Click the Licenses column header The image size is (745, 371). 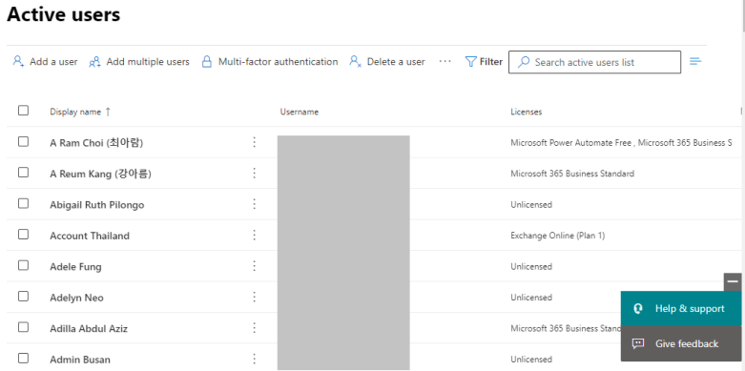526,113
